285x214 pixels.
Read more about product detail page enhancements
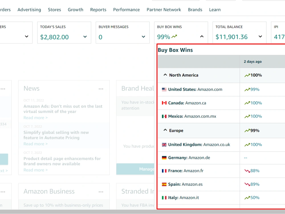coord(35,170)
